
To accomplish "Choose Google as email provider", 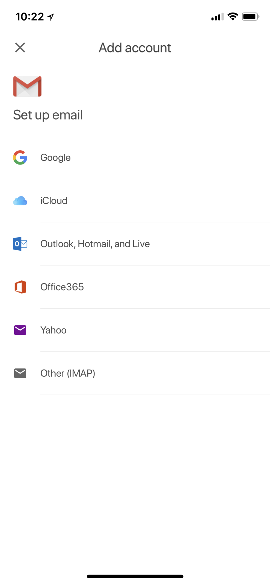I will pos(135,158).
